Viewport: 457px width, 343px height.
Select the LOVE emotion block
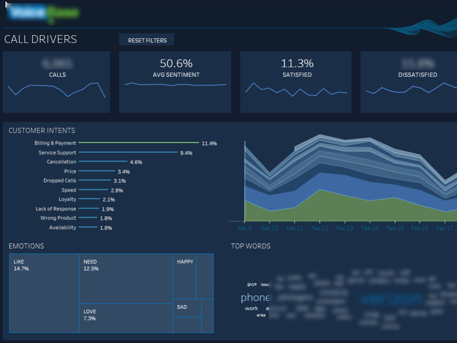click(126, 318)
